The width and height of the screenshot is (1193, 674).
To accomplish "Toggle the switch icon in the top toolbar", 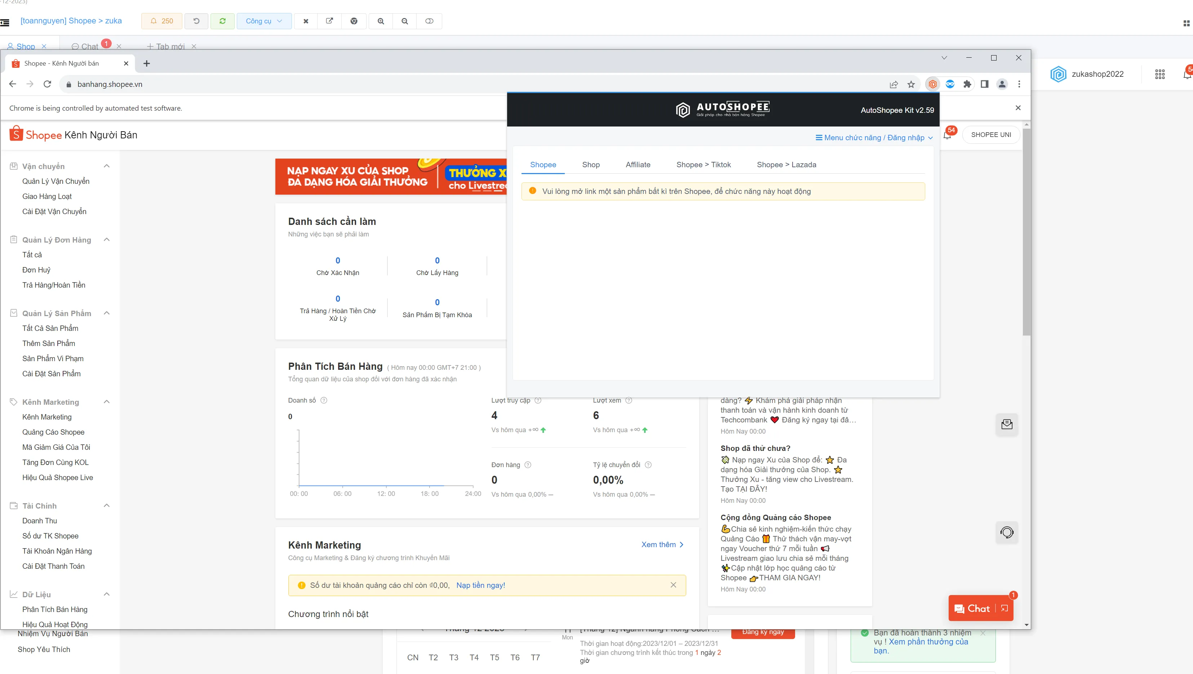I will (x=429, y=21).
